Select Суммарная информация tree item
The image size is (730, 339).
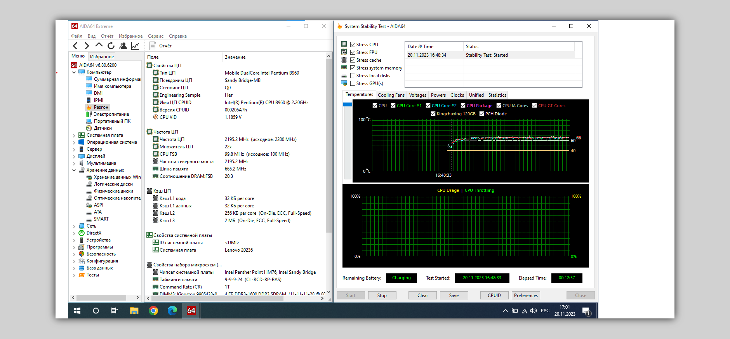[113, 79]
